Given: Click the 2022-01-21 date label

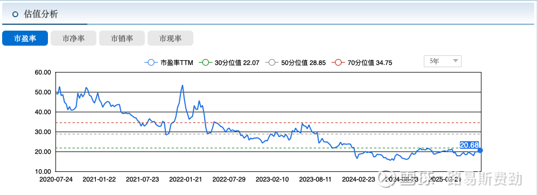Looking at the screenshot, I should click(186, 179).
